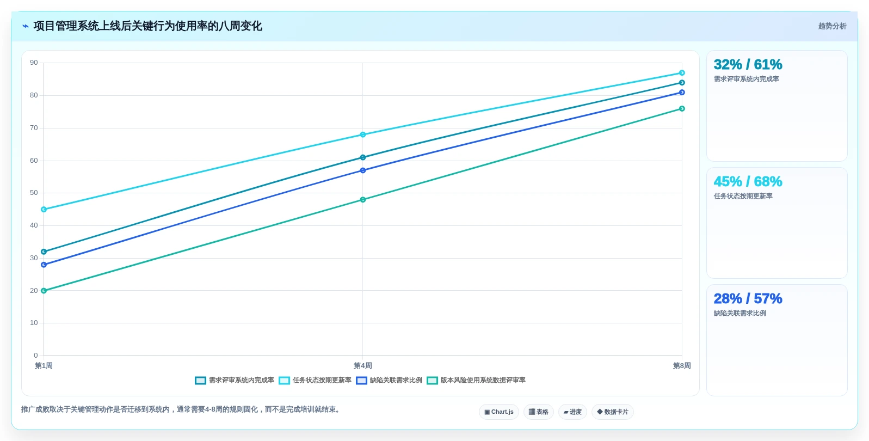Click the y-axis tick label 90
Image resolution: width=869 pixels, height=441 pixels.
click(34, 63)
